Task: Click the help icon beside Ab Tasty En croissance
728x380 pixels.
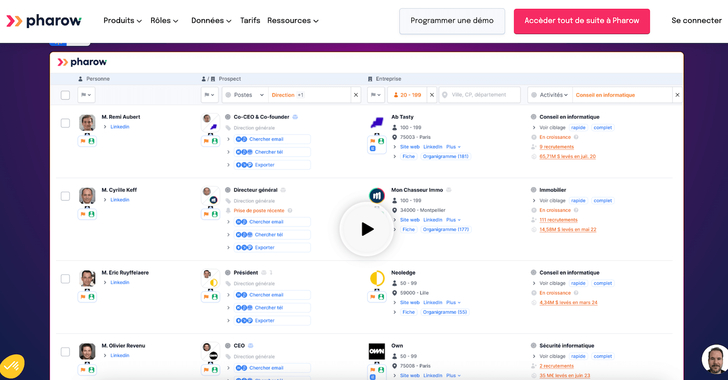Action: click(x=576, y=137)
